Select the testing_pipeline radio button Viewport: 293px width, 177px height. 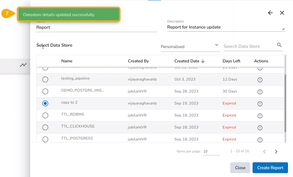45,79
